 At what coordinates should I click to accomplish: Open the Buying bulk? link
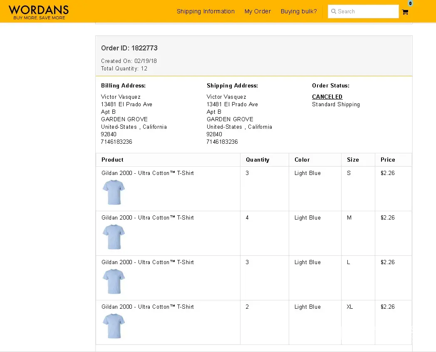(299, 12)
